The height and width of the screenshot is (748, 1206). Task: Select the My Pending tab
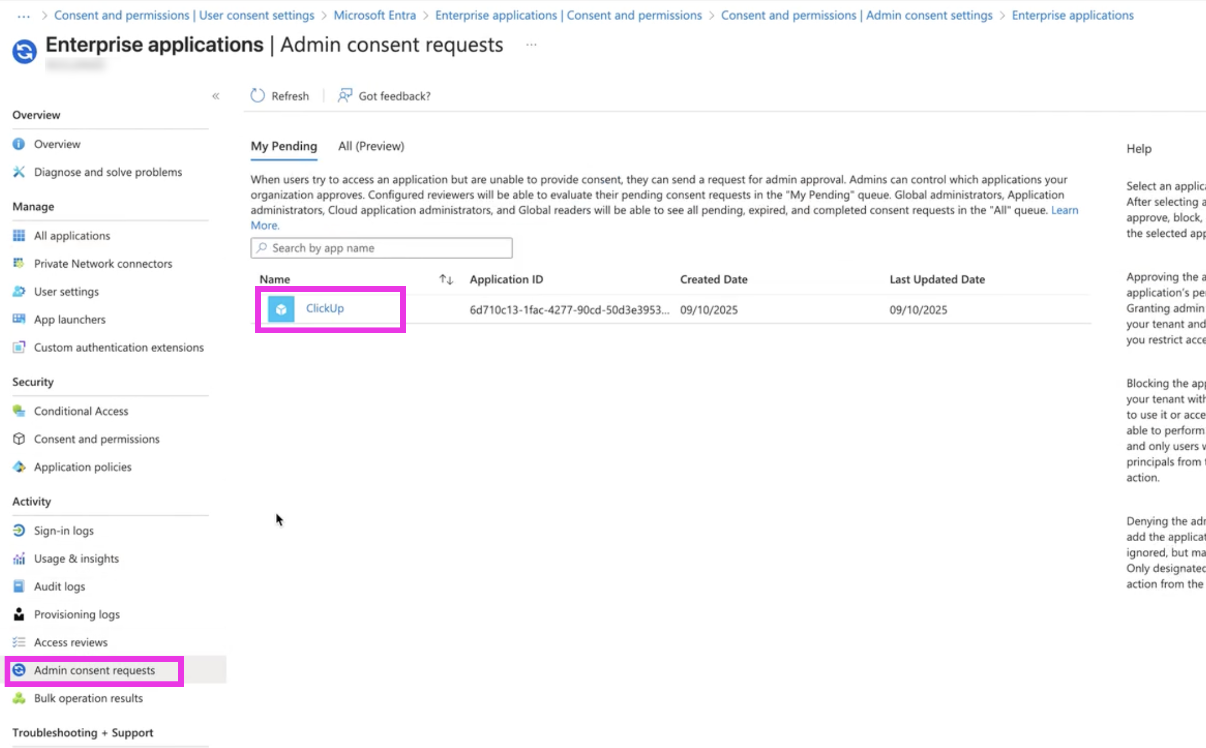click(x=283, y=146)
